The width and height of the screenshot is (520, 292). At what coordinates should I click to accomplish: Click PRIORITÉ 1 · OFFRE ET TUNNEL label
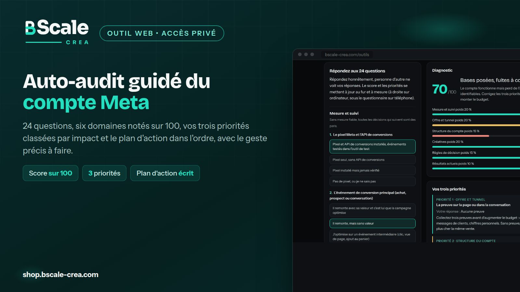[x=461, y=200]
